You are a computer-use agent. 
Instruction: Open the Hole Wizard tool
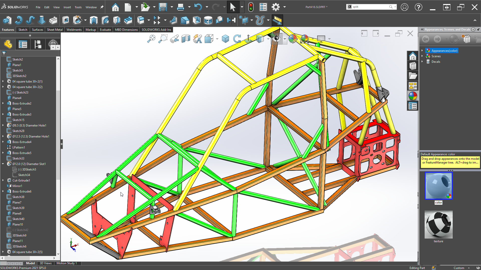77,20
